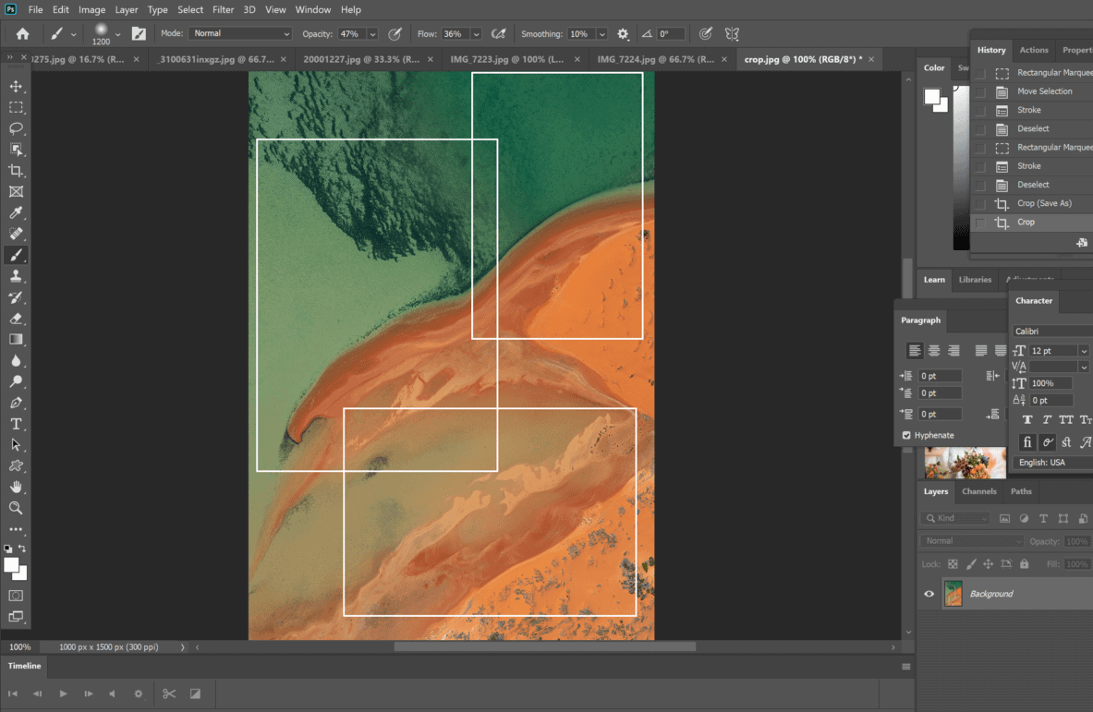The height and width of the screenshot is (712, 1093).
Task: Select the Horizontal Type tool
Action: click(16, 423)
